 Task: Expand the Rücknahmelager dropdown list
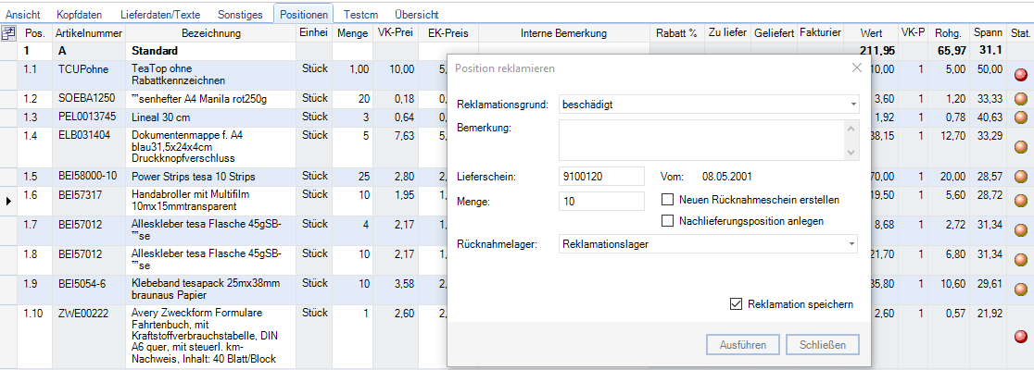tap(851, 243)
